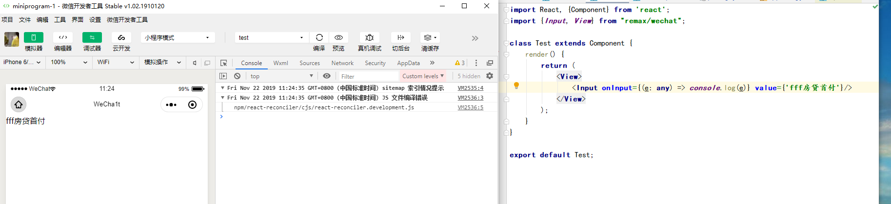891x204 pixels.
Task: Open the DevTools three-dot menu
Action: 476,63
